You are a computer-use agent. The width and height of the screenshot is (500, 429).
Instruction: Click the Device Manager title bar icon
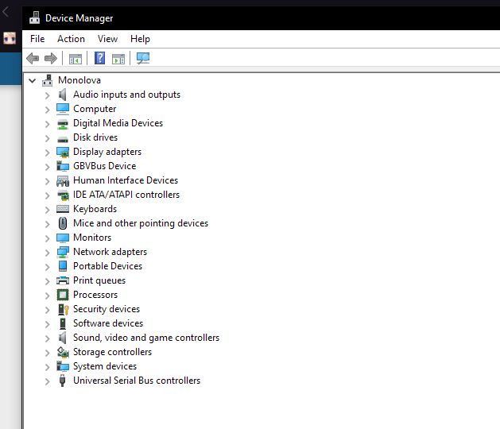pyautogui.click(x=34, y=18)
